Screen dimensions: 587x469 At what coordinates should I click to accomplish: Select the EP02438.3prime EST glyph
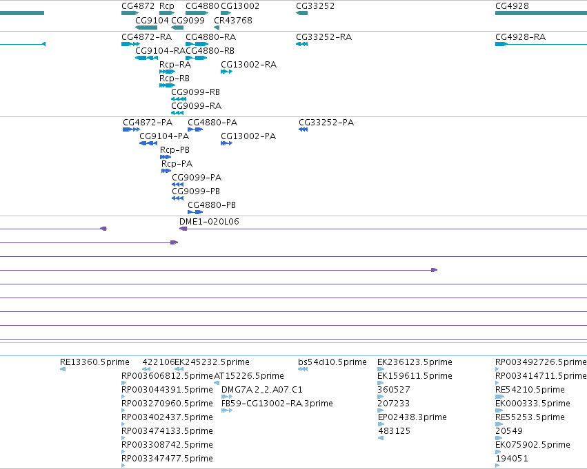(381, 424)
